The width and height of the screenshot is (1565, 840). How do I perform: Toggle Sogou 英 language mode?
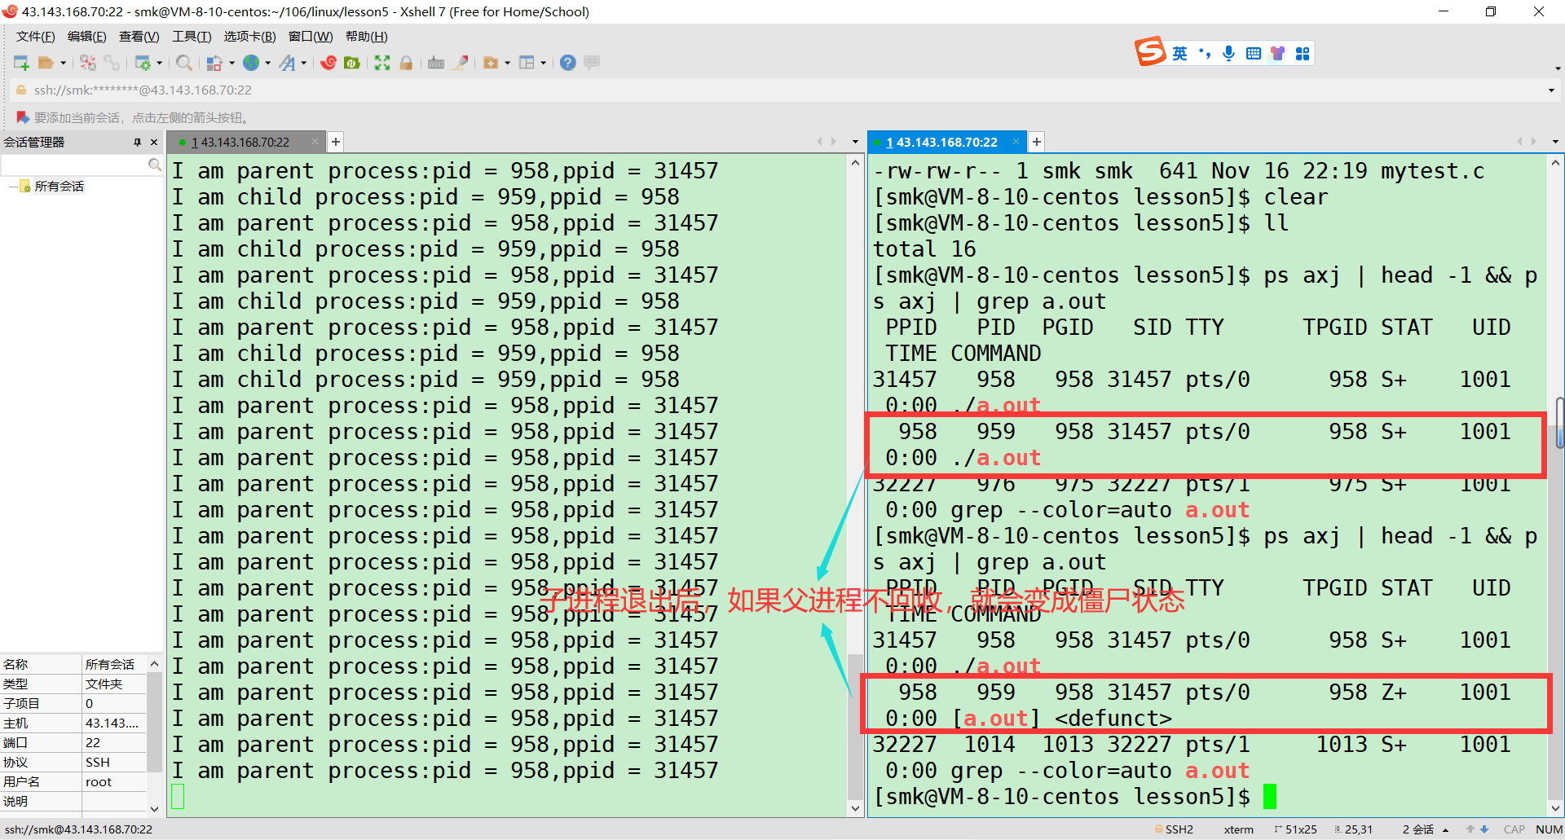coord(1179,54)
